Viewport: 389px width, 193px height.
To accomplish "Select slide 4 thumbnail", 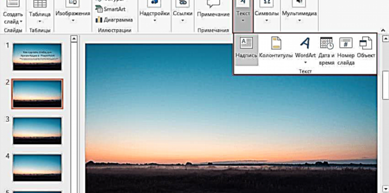I will (x=37, y=167).
